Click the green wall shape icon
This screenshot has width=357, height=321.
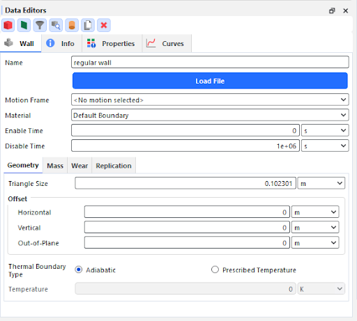point(24,25)
